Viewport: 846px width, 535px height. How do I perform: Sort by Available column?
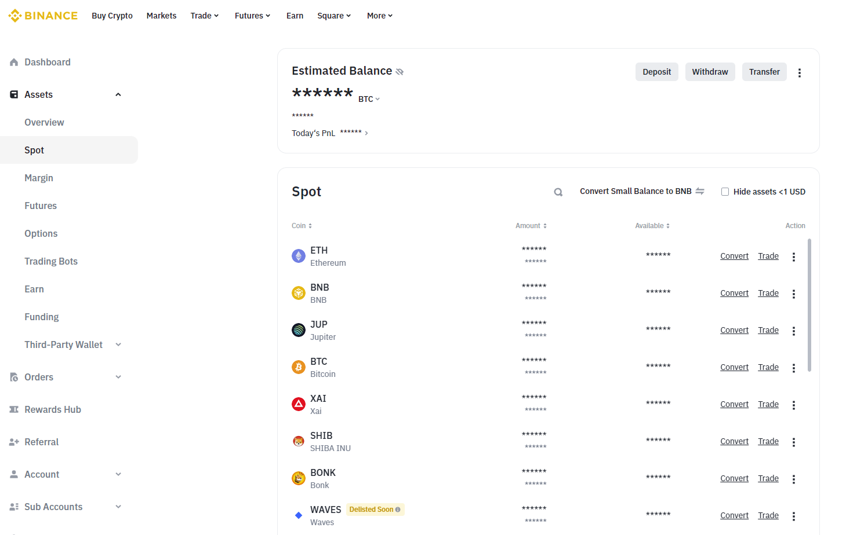pyautogui.click(x=652, y=226)
